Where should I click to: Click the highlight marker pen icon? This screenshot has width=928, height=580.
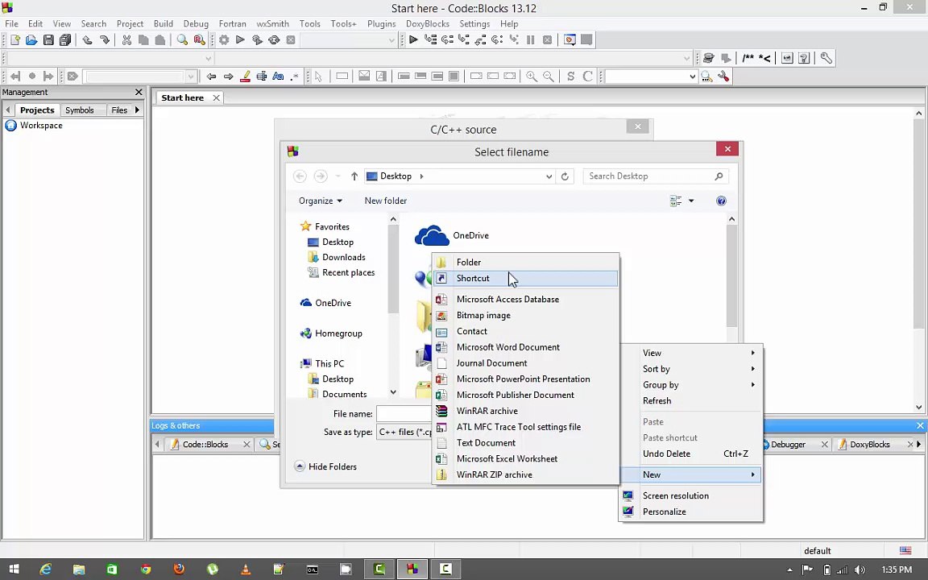pyautogui.click(x=245, y=77)
